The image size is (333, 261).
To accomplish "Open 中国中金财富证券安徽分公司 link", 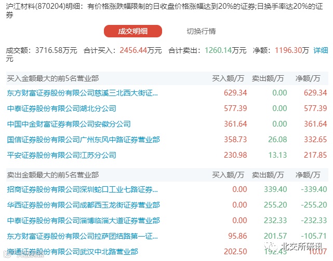I will point(69,124).
